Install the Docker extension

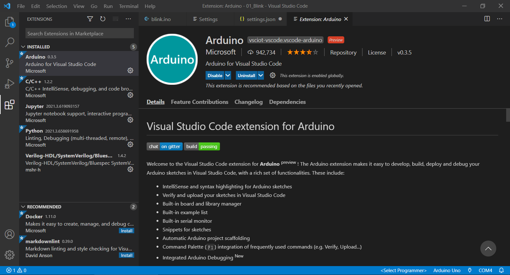click(x=127, y=231)
